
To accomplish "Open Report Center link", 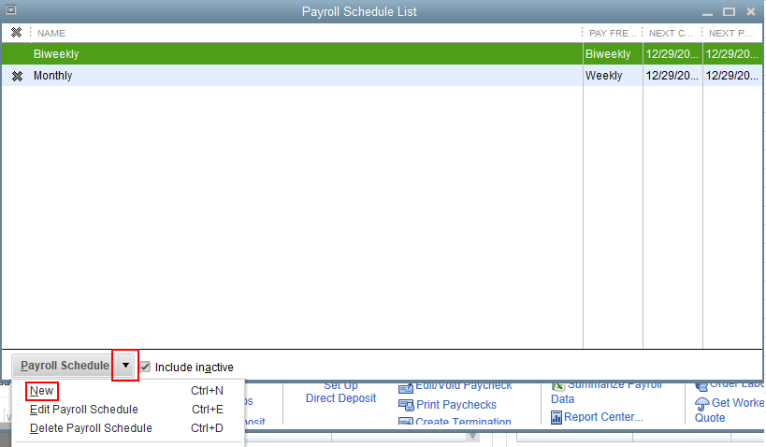I will (603, 417).
